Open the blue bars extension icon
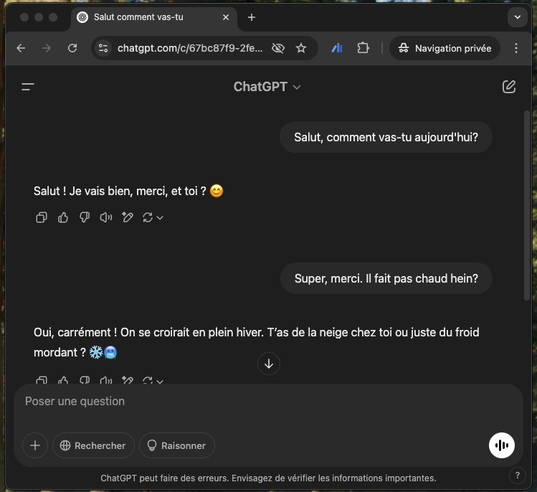Image resolution: width=537 pixels, height=492 pixels. (337, 48)
